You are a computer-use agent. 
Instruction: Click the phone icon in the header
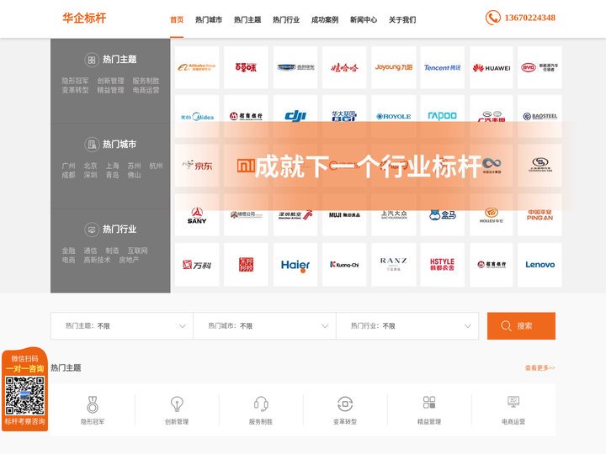click(x=492, y=18)
